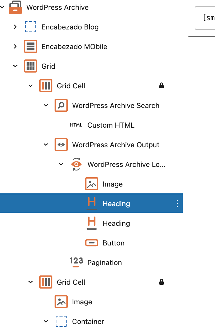Collapse the Grid block
The width and height of the screenshot is (215, 330).
15,66
